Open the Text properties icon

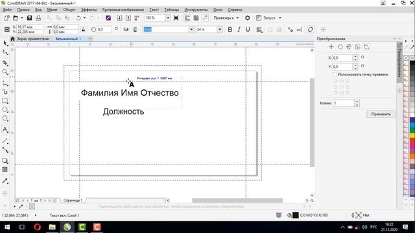click(290, 29)
